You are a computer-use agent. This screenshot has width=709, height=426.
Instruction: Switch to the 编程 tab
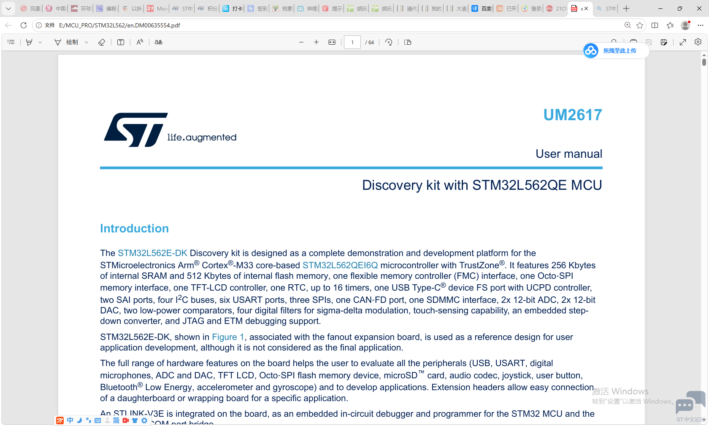tap(106, 8)
